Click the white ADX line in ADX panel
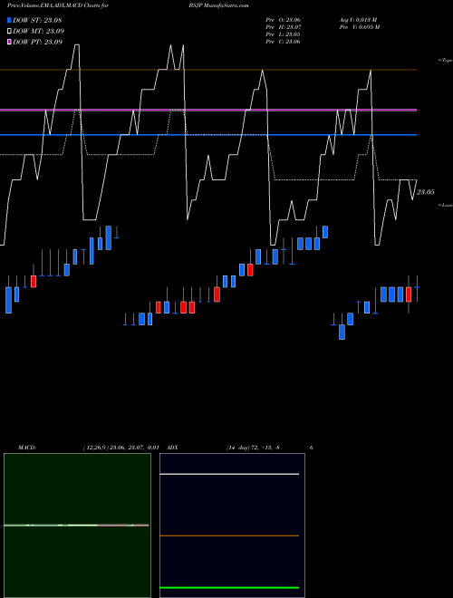 (229, 474)
